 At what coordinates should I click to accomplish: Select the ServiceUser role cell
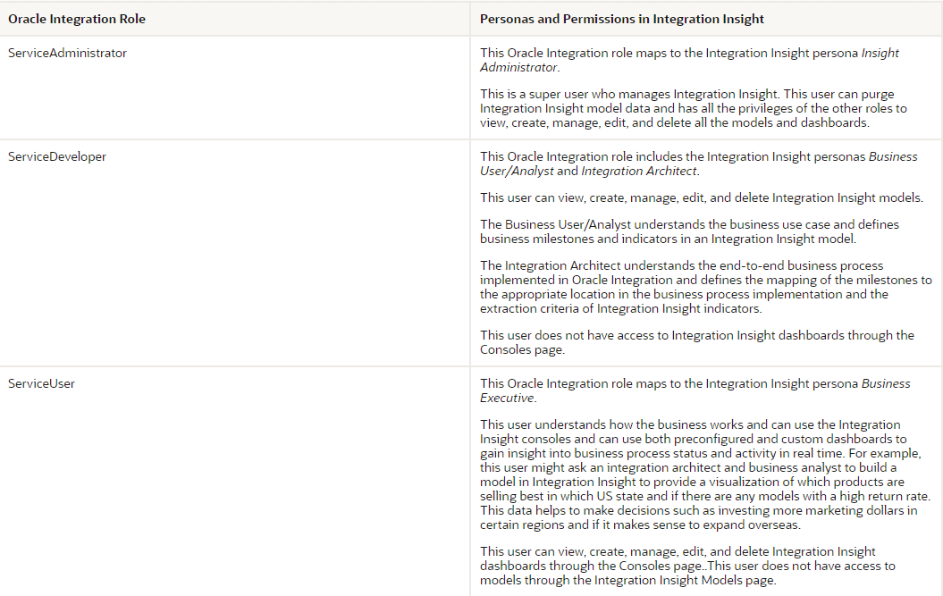tap(42, 384)
